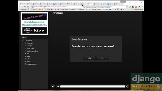Open the Другие закладки folder
162x91 pixels.
136,9
